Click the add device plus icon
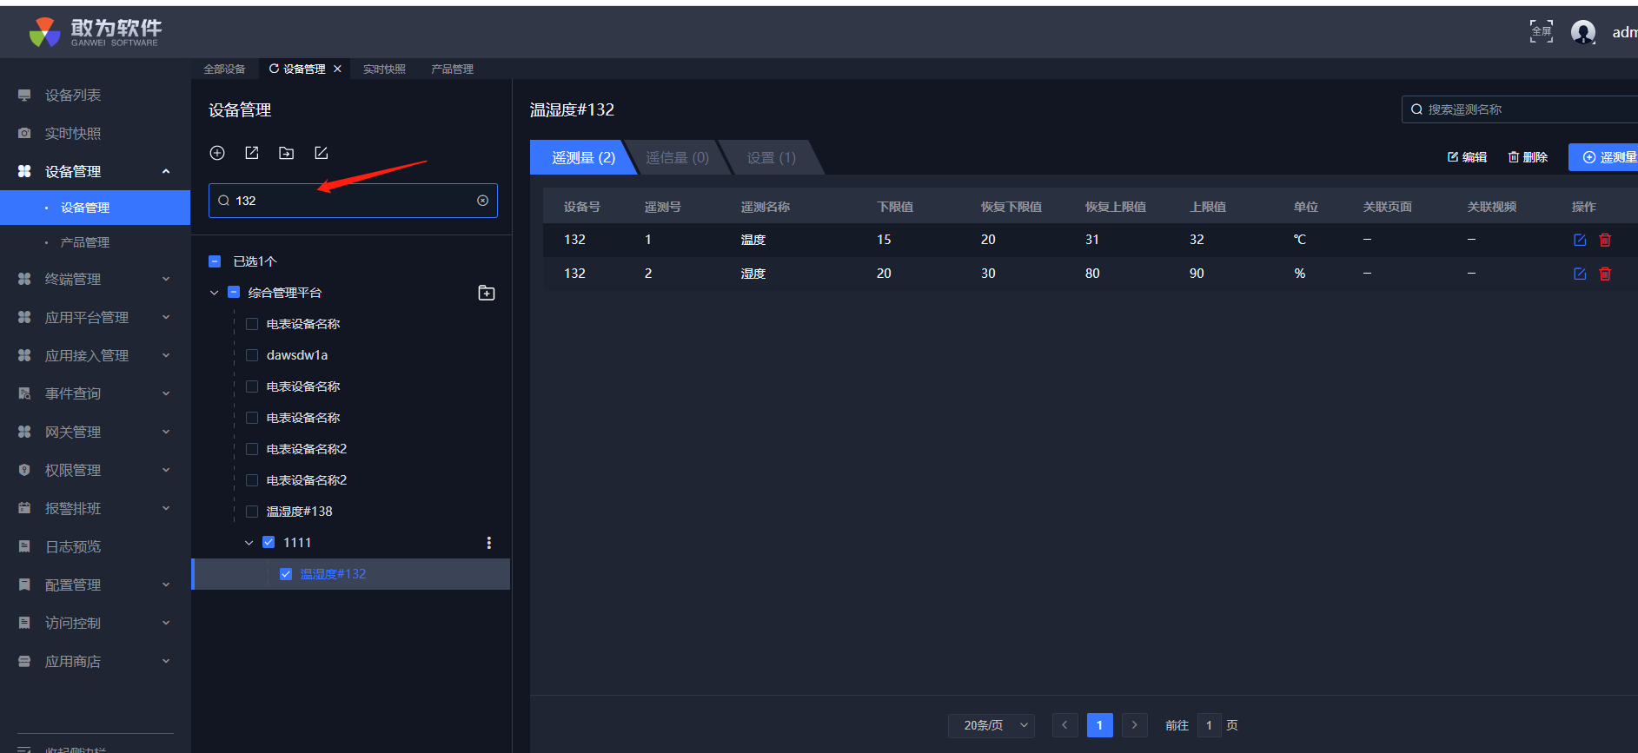Image resolution: width=1638 pixels, height=753 pixels. [x=217, y=153]
